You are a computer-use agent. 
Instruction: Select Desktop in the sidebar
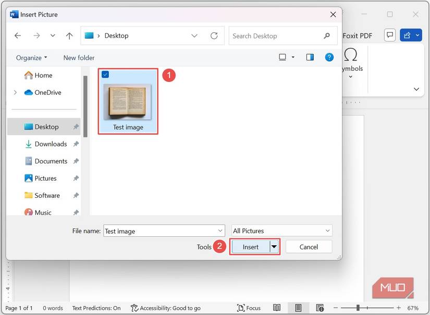[x=44, y=127]
